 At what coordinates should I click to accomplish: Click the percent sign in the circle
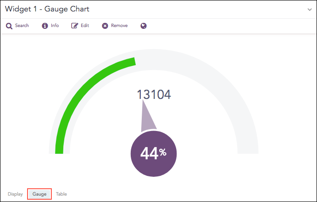tap(163, 152)
